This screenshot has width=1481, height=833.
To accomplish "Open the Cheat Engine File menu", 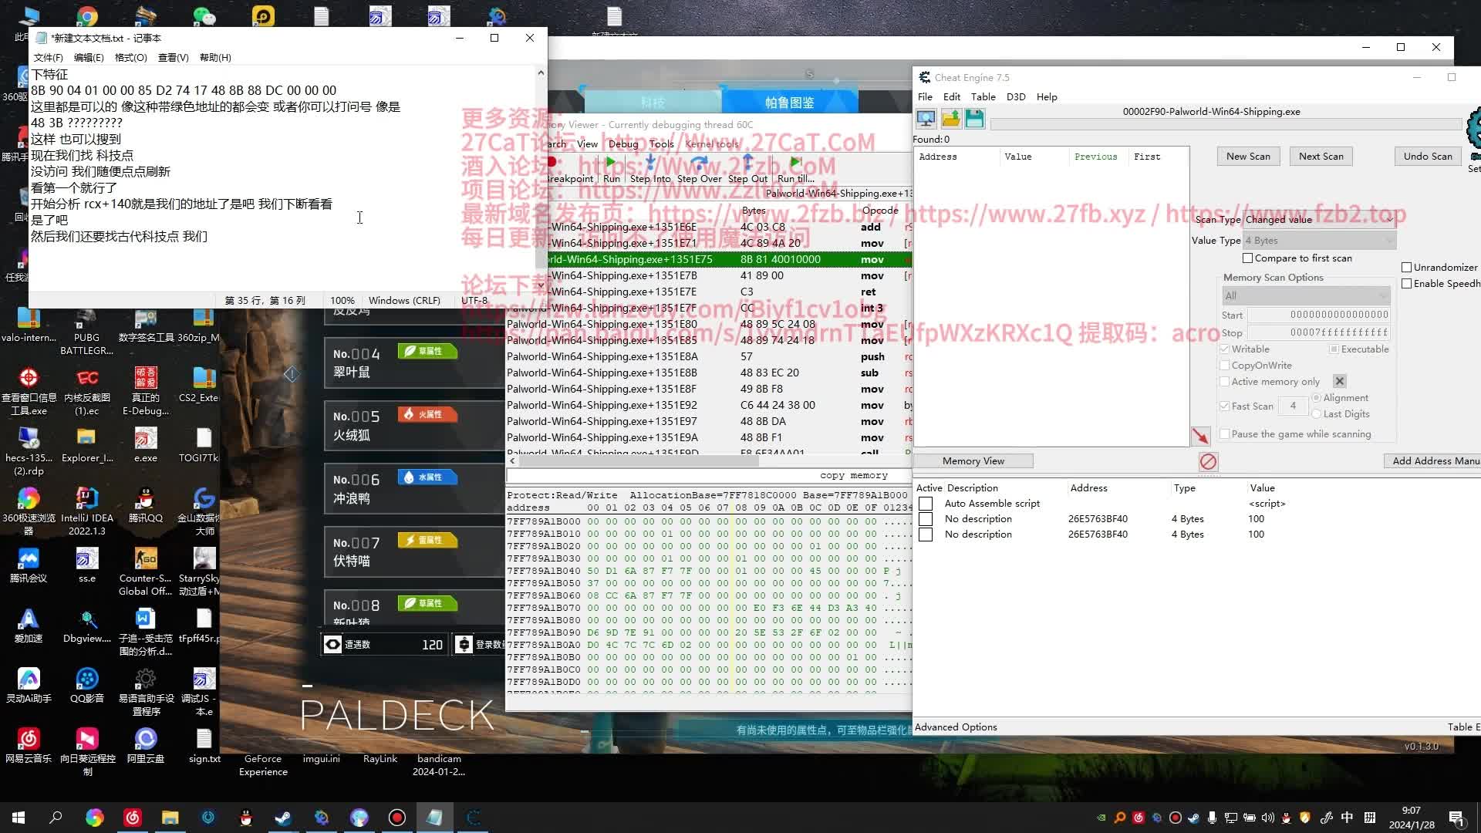I will [x=924, y=96].
